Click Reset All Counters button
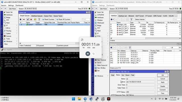The image size is (182, 102). pyautogui.click(x=63, y=20)
